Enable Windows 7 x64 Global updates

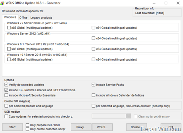[93, 28]
